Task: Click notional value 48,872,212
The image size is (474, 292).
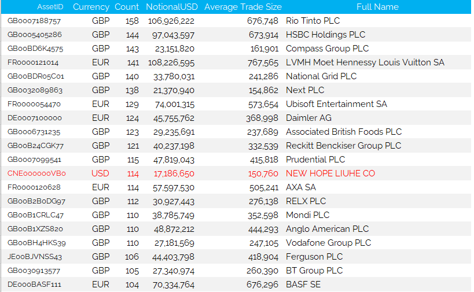Action: pos(174,230)
